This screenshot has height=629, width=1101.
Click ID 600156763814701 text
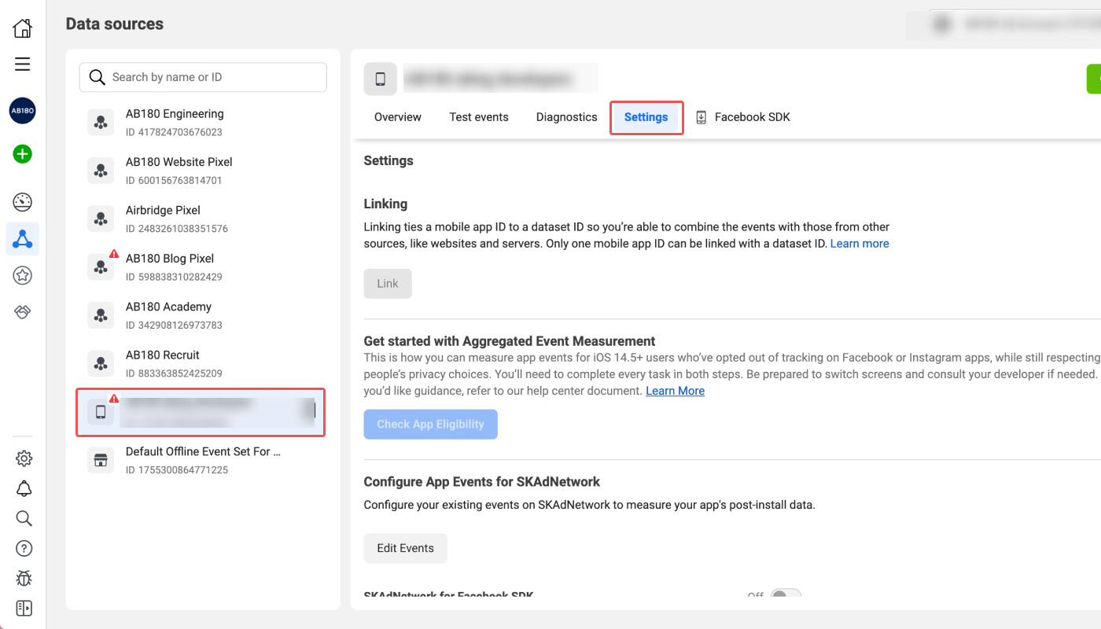[174, 180]
